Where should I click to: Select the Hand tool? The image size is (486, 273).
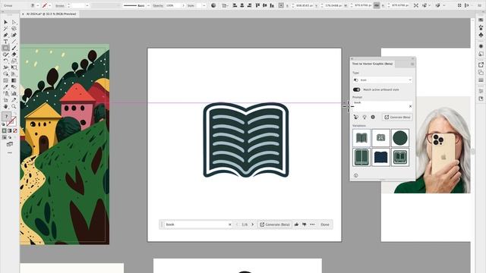pos(5,106)
